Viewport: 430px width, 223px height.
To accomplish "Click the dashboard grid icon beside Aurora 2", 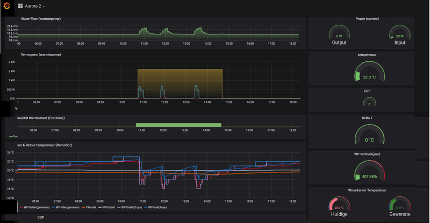I will 20,6.
